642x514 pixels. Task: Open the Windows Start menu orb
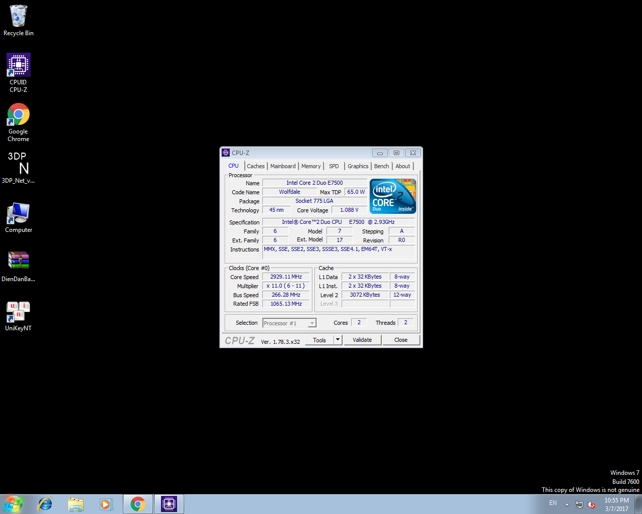(14, 504)
